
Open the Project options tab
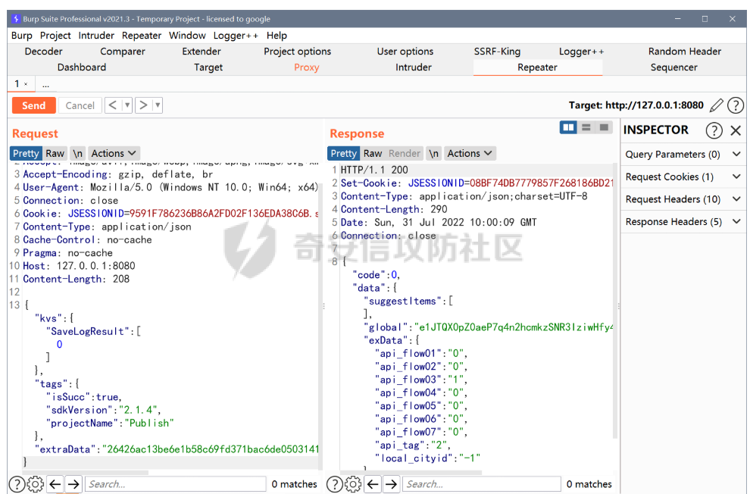click(298, 52)
